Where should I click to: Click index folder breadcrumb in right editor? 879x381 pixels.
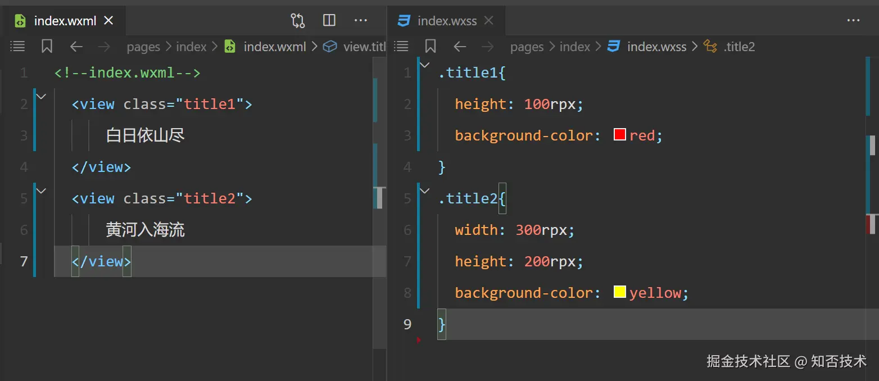coord(575,47)
